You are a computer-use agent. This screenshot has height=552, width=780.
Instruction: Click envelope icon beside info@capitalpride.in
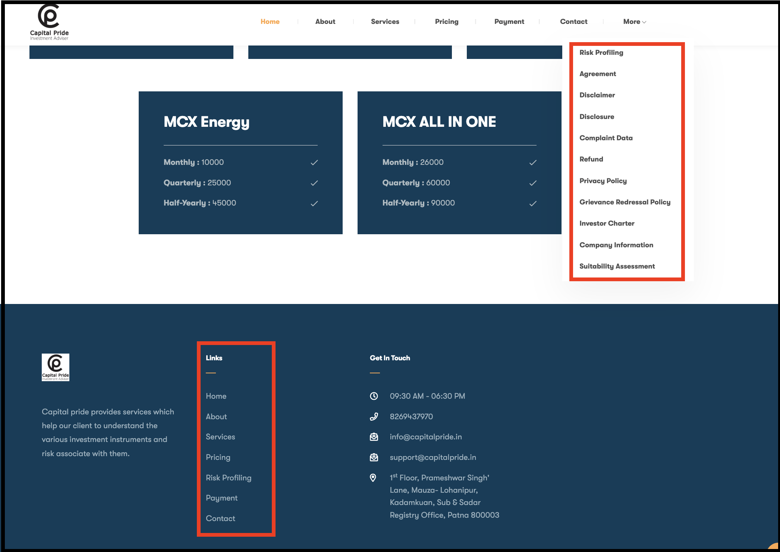point(374,437)
